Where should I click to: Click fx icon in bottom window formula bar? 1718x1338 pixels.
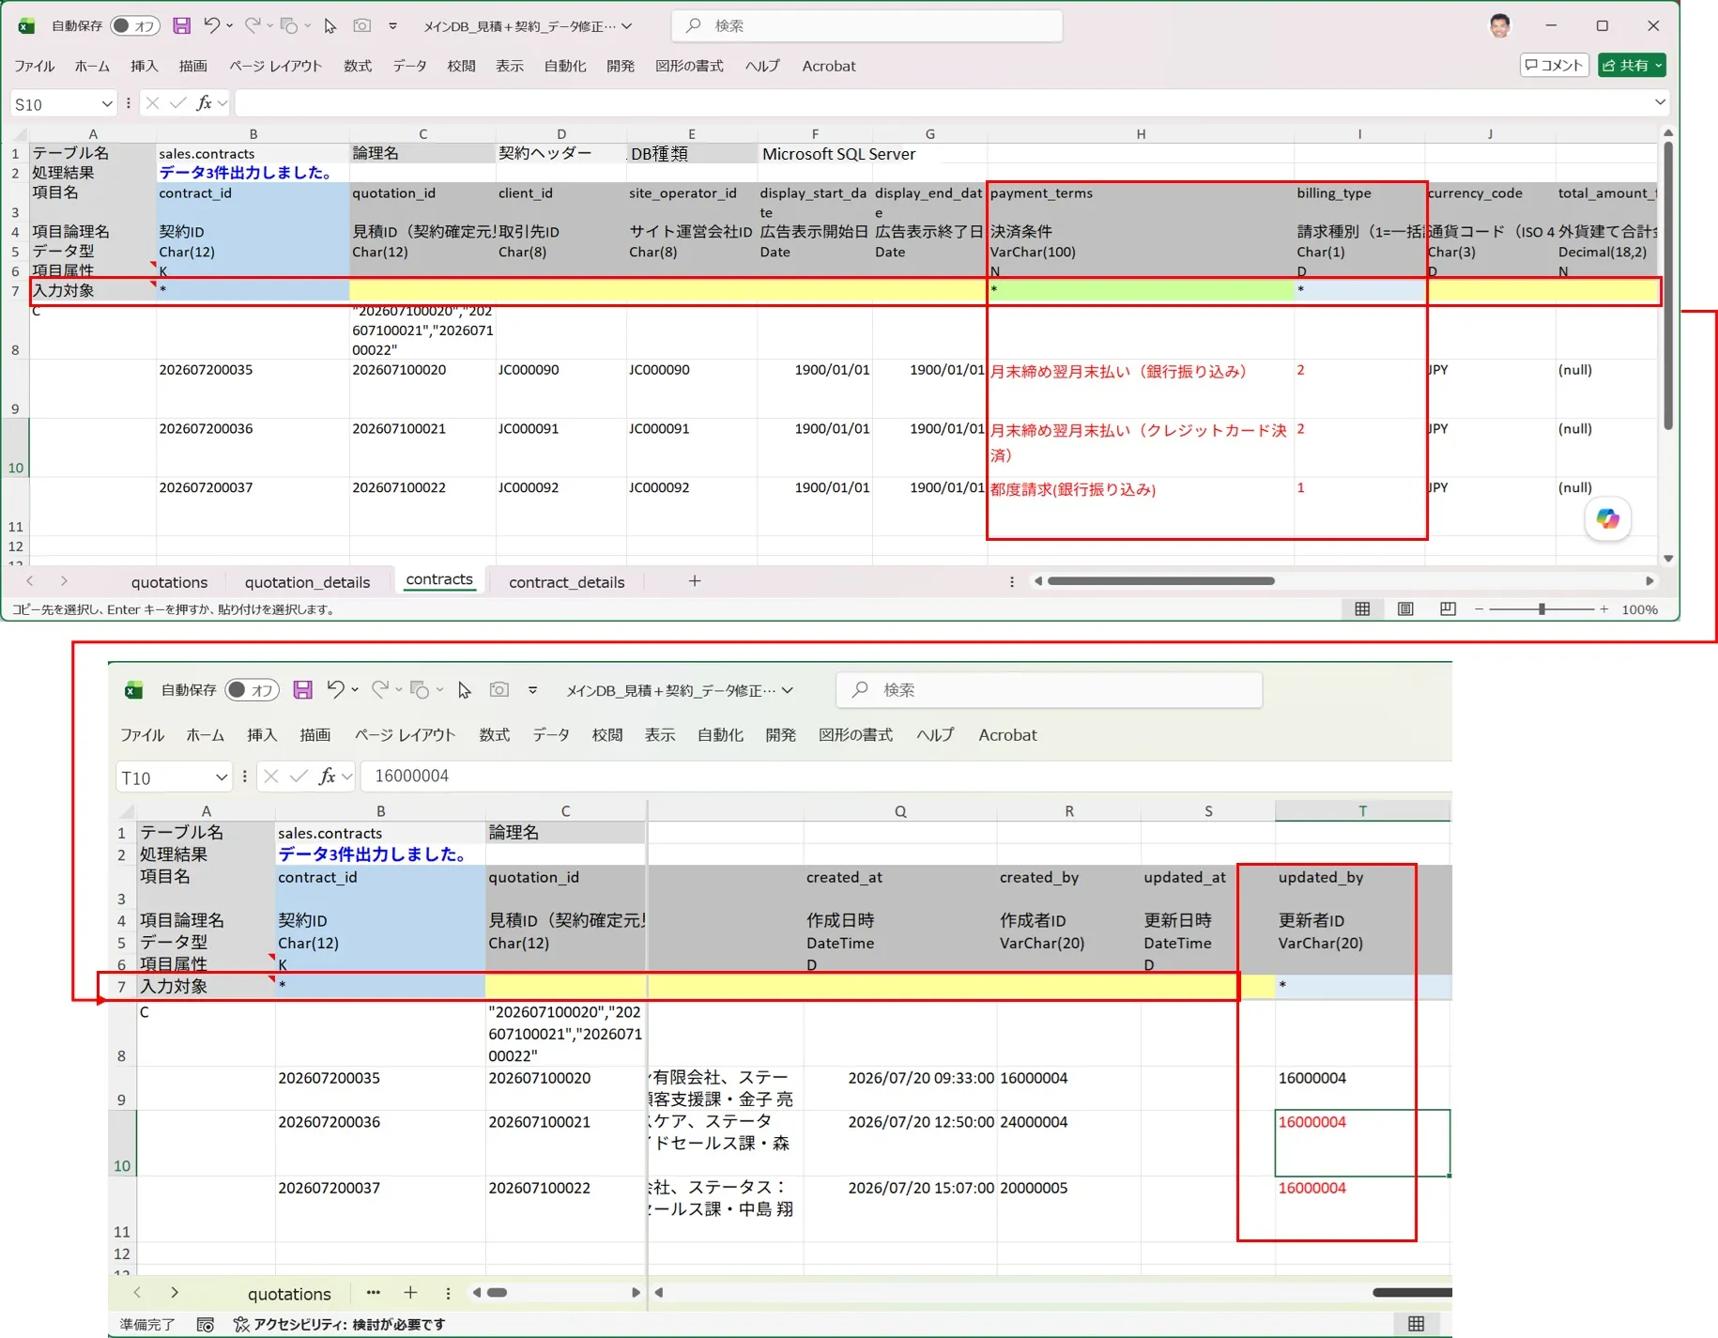click(x=327, y=777)
